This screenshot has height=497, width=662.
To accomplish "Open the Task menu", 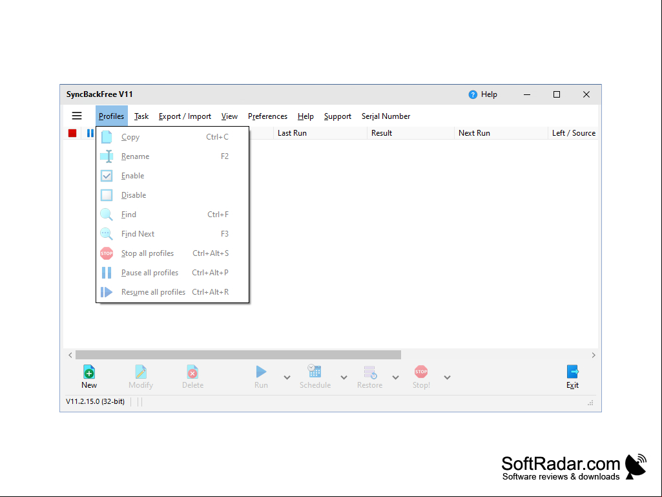I will point(141,116).
